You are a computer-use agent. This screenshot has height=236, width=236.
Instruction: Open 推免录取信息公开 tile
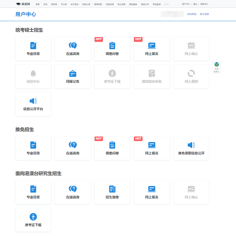[191, 148]
